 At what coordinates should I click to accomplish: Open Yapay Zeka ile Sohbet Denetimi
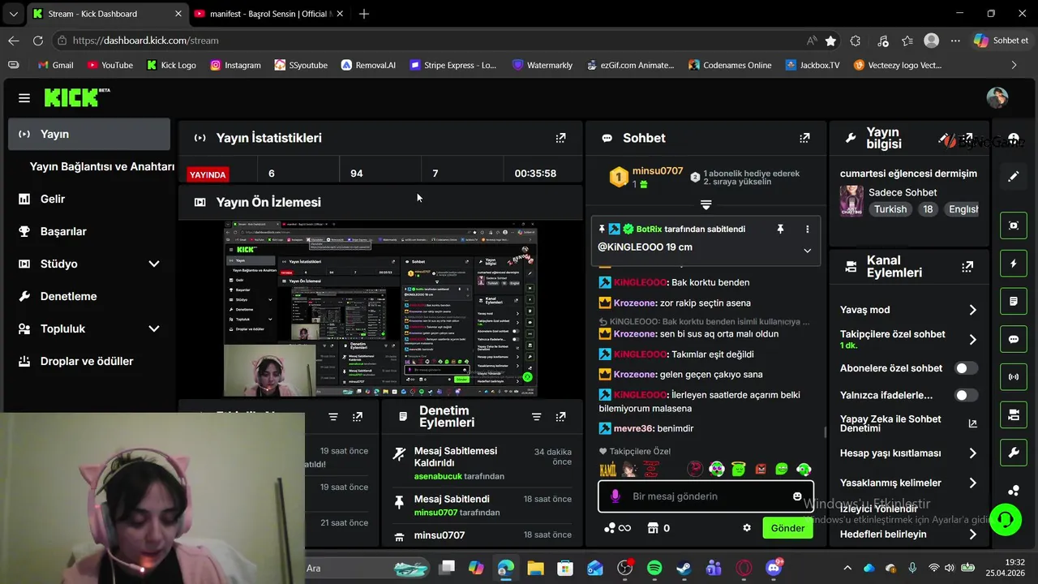pos(908,423)
